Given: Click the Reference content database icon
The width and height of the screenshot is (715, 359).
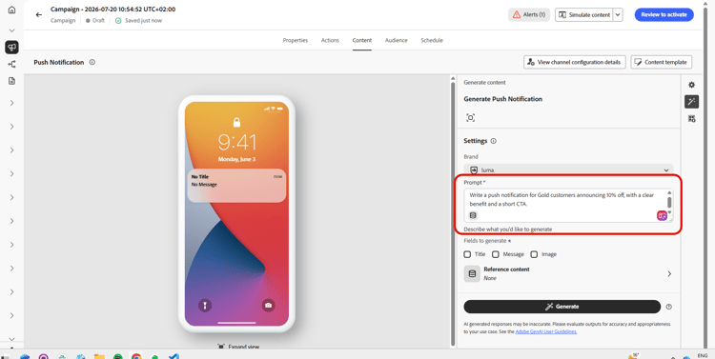Looking at the screenshot, I should click(472, 274).
